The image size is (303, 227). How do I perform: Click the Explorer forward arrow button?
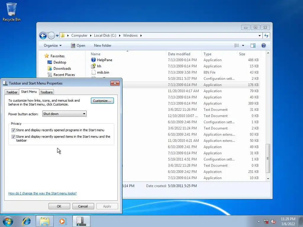[x=51, y=35]
